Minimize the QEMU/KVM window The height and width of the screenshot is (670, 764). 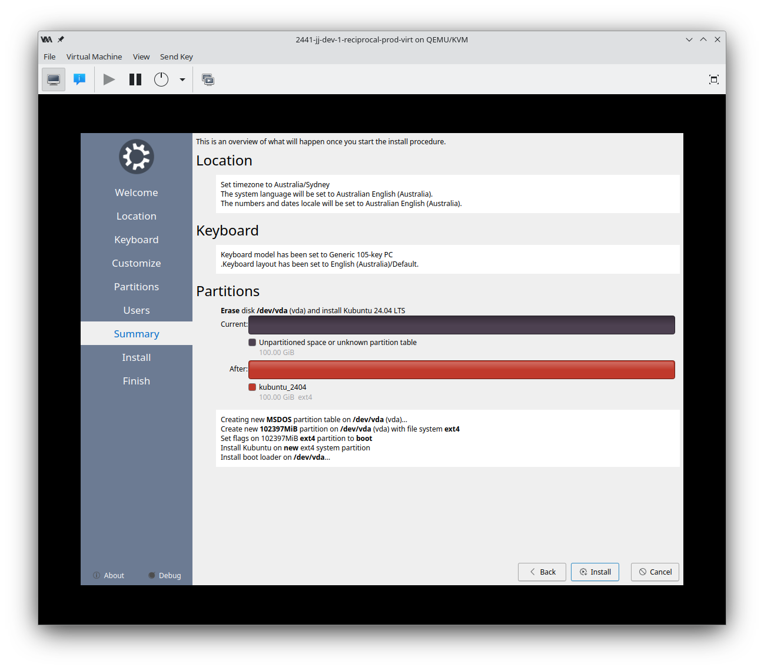(689, 39)
